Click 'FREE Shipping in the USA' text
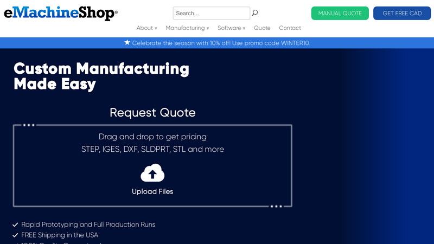This screenshot has width=434, height=244. [60, 235]
